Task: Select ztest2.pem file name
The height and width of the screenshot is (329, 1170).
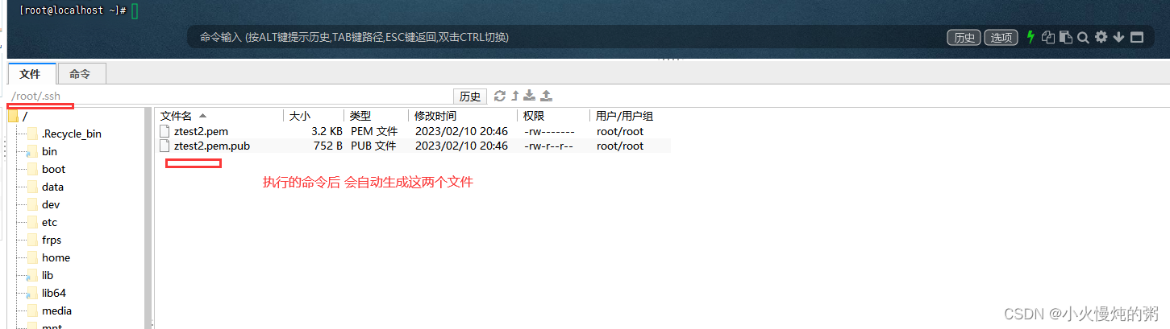Action: pos(201,131)
